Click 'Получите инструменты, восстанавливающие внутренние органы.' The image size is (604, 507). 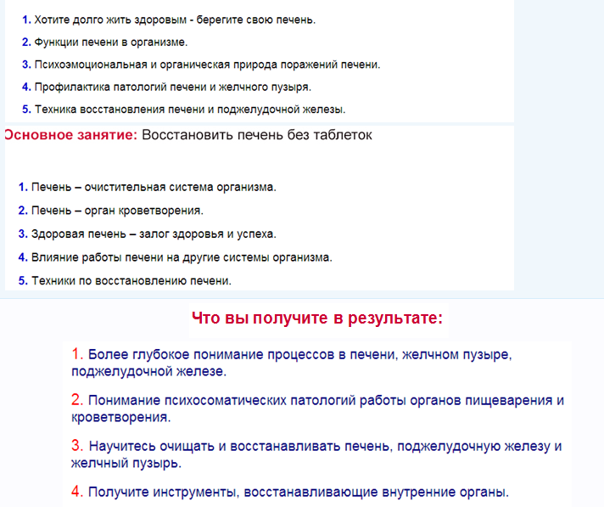click(299, 492)
